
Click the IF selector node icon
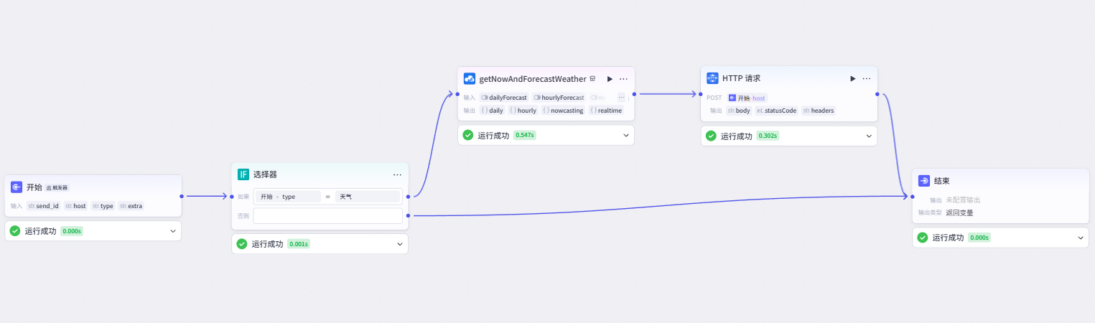tap(243, 174)
